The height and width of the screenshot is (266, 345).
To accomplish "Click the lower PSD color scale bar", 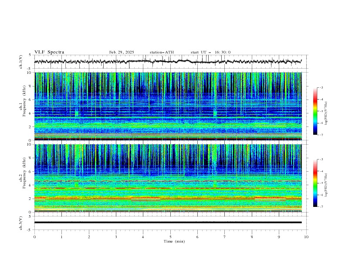I will pyautogui.click(x=315, y=183).
